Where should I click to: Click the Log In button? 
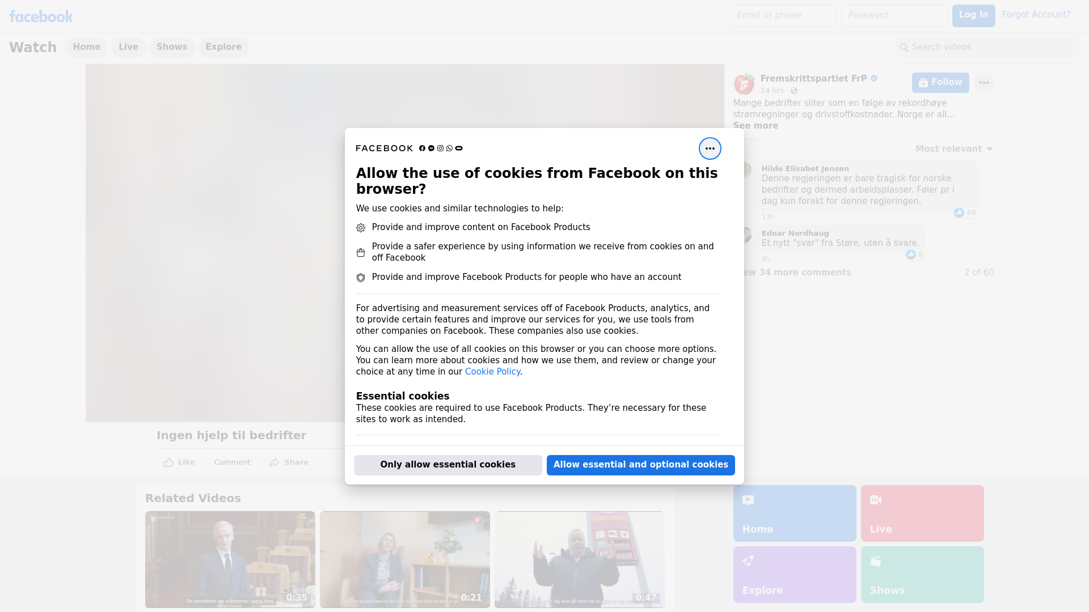(973, 16)
